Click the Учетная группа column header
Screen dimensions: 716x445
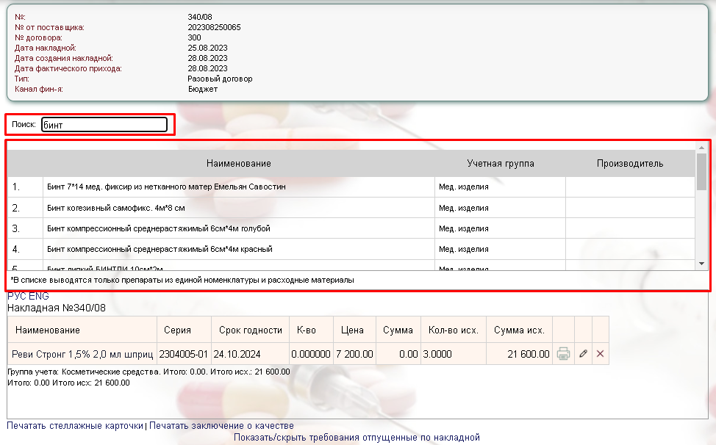click(x=500, y=163)
